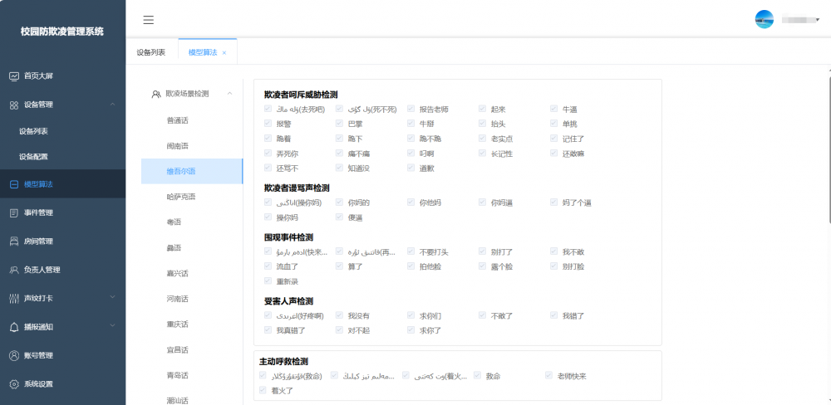Click the 播报通知 bell icon
This screenshot has width=831, height=405.
click(14, 327)
